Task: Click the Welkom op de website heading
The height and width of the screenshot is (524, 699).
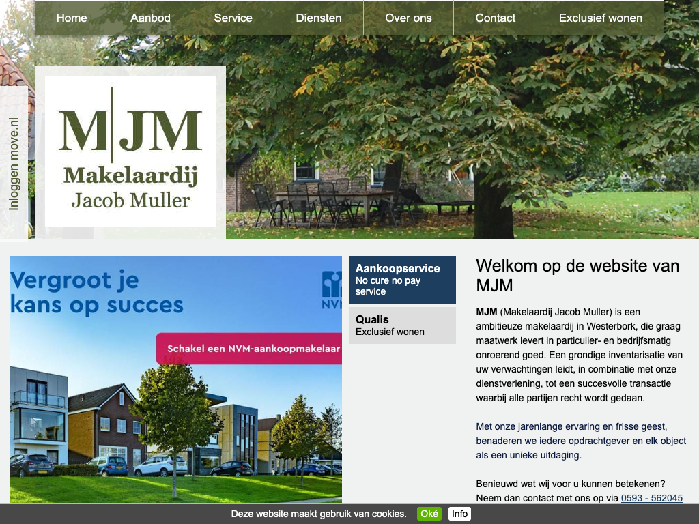Action: [577, 275]
